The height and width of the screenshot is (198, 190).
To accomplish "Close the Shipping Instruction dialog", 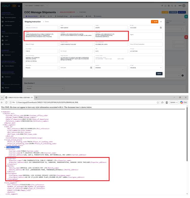I will pyautogui.click(x=161, y=22).
